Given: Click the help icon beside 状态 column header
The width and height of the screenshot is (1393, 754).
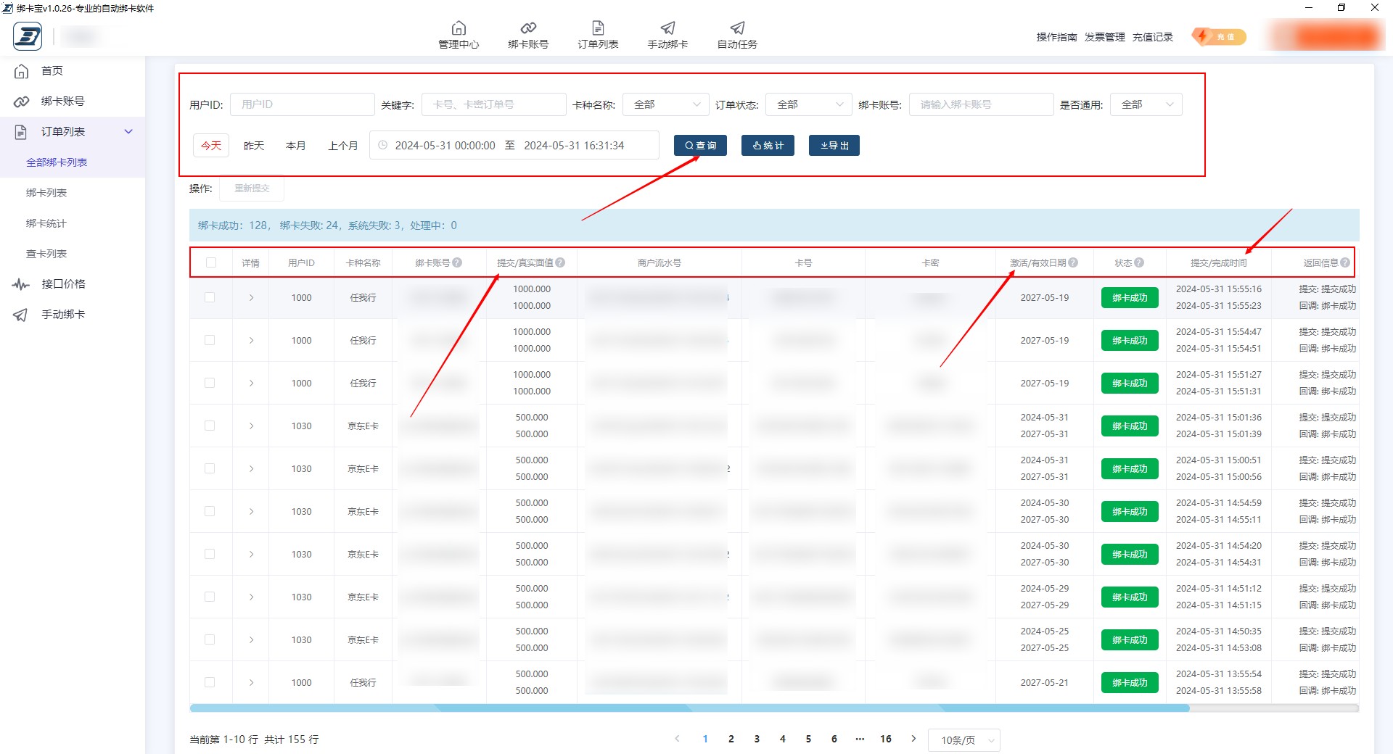Looking at the screenshot, I should pyautogui.click(x=1139, y=262).
